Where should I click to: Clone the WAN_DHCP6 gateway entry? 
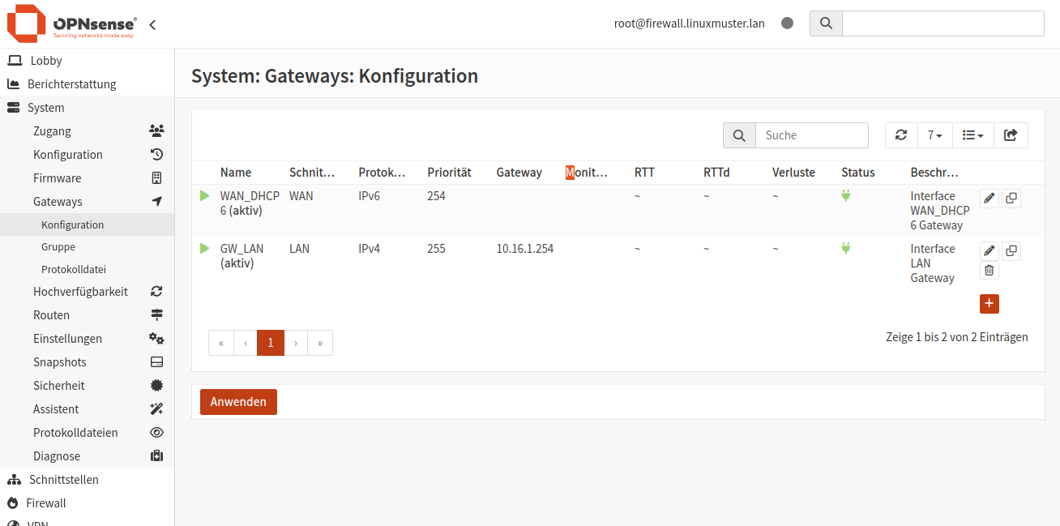point(1011,199)
